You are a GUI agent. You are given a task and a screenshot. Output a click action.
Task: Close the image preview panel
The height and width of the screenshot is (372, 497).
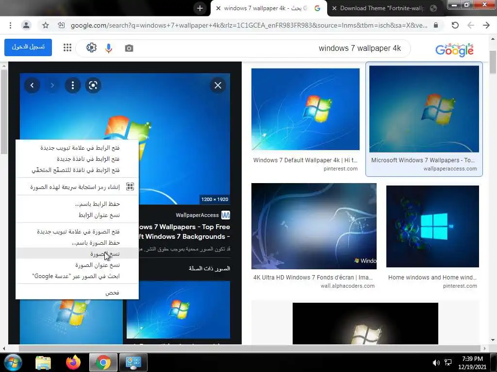point(218,85)
